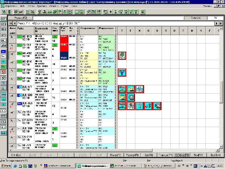
Task: Click the vertical scrollbar thumb
Action: click(x=221, y=92)
